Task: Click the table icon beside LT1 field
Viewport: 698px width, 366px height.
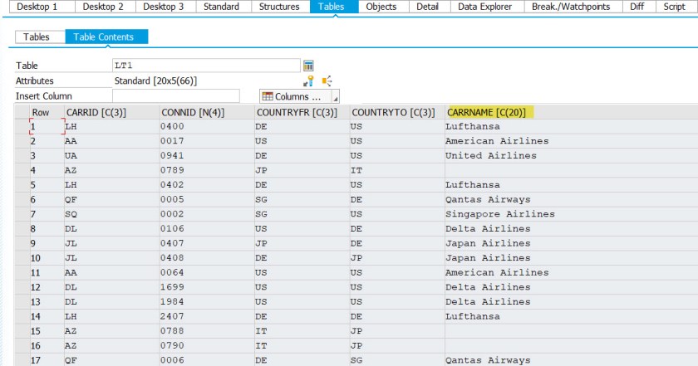Action: click(x=308, y=66)
